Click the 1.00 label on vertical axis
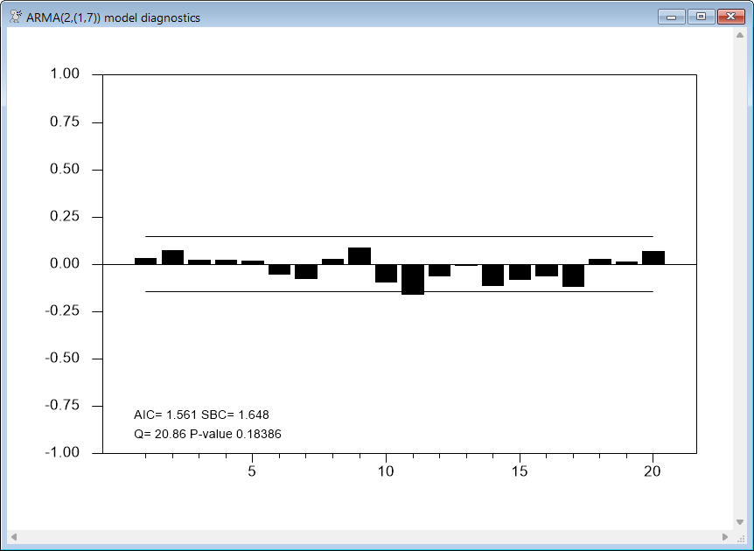 click(x=62, y=74)
